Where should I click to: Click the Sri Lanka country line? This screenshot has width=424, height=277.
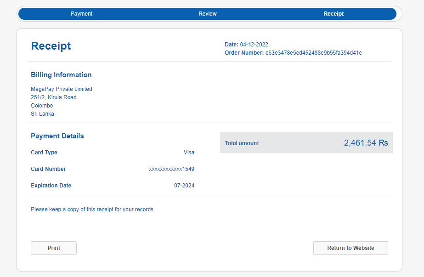tap(42, 114)
